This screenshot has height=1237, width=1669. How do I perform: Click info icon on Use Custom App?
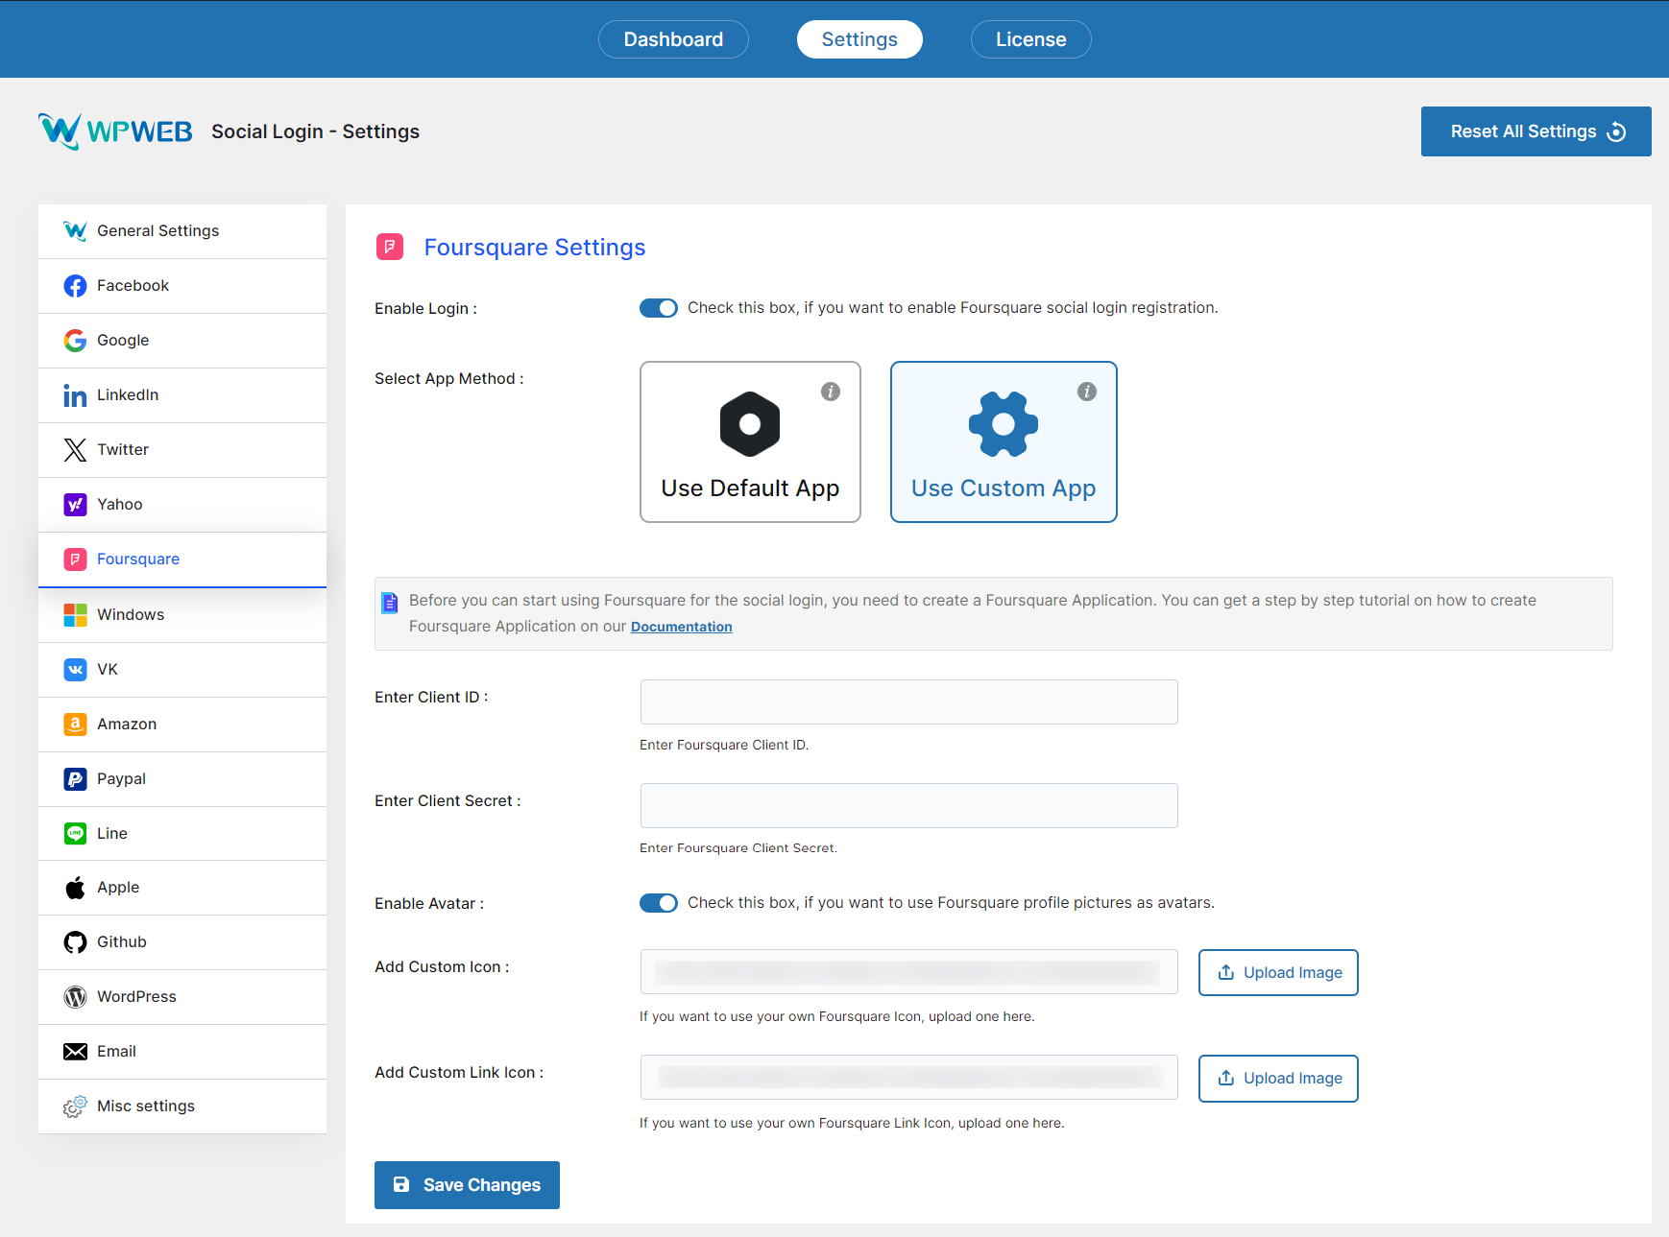coord(1087,392)
